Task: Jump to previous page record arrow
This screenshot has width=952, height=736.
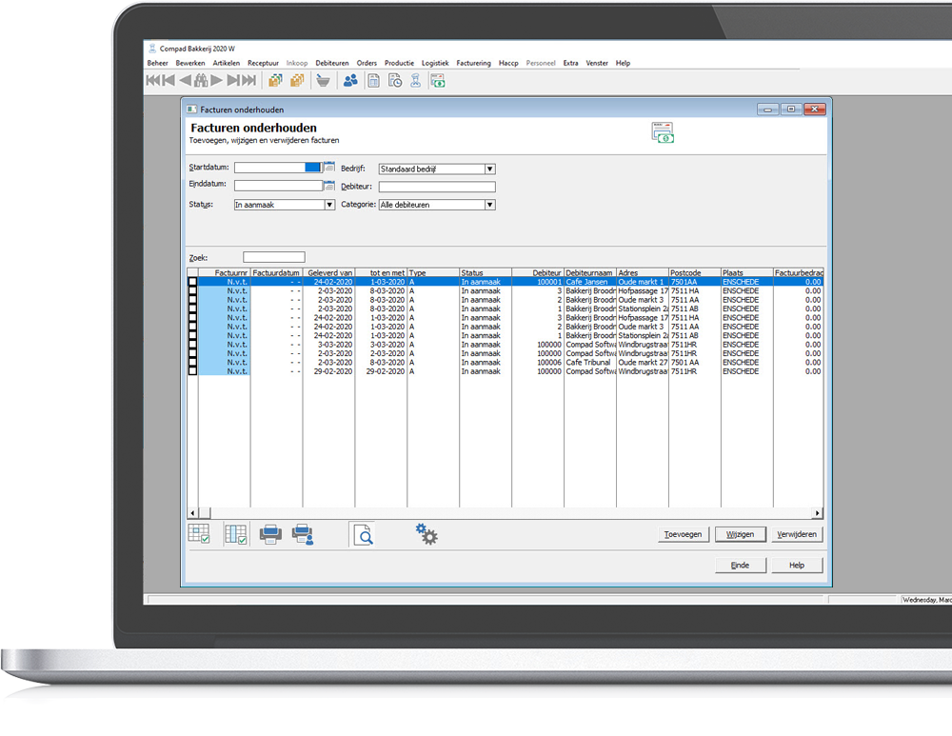Action: click(x=169, y=80)
